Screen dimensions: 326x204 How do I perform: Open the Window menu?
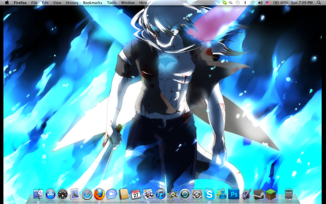128,3
